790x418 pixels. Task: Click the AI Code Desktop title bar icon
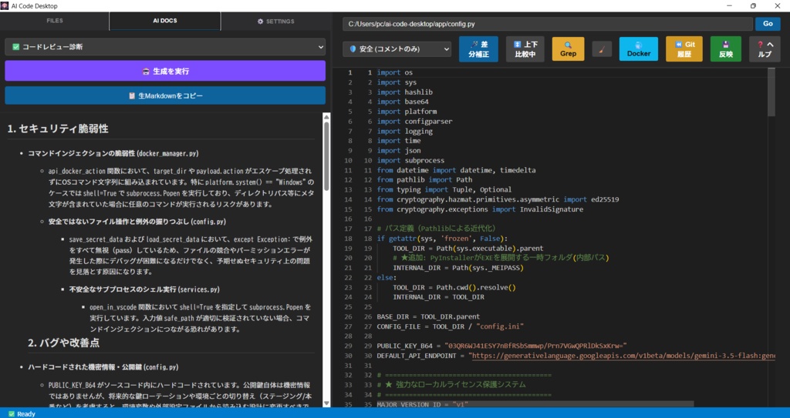5,6
